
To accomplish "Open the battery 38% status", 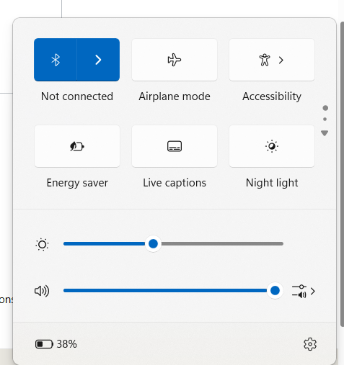I will [56, 344].
